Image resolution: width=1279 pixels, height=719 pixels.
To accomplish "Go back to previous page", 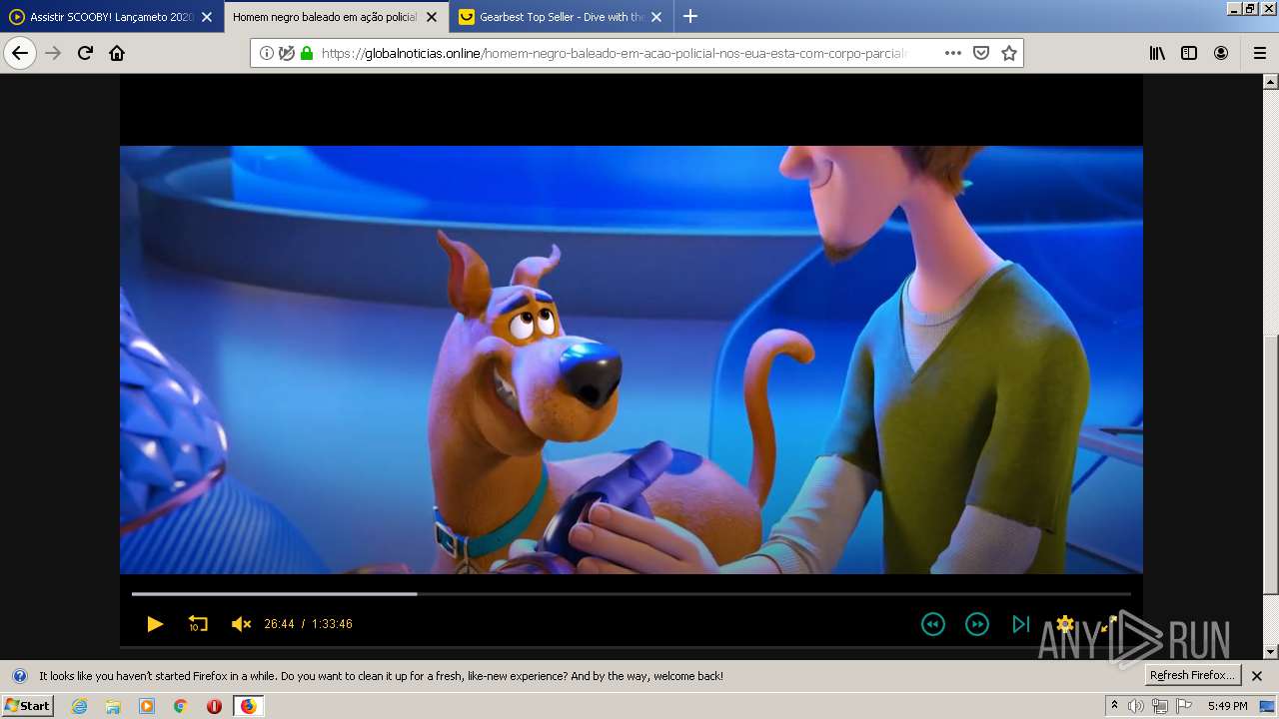I will pyautogui.click(x=20, y=53).
